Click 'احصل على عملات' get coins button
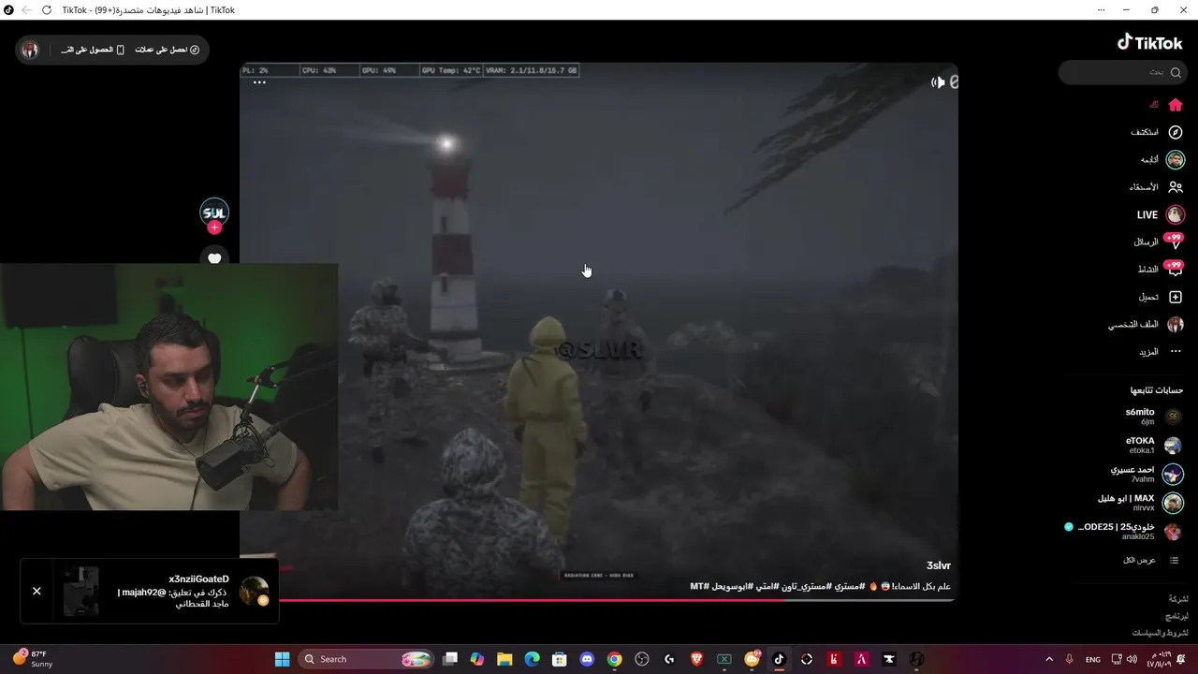This screenshot has width=1198, height=674. (168, 50)
